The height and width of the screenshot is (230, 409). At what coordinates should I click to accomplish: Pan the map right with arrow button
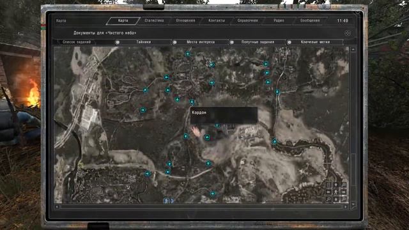click(x=344, y=192)
